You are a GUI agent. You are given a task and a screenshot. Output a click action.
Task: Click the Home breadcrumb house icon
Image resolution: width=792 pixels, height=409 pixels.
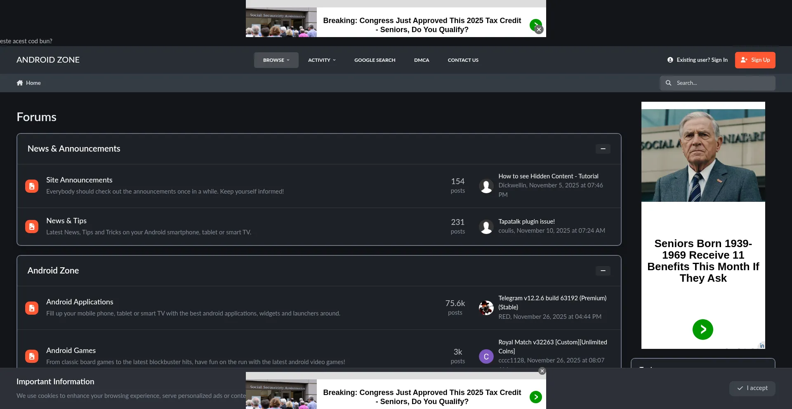tap(20, 83)
